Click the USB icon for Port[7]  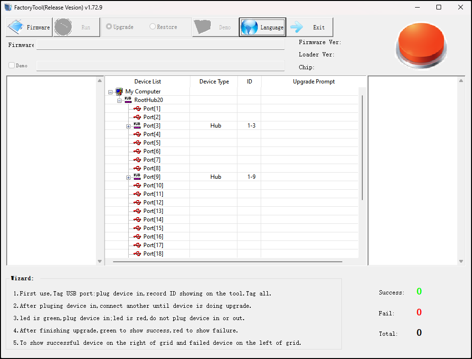click(137, 160)
